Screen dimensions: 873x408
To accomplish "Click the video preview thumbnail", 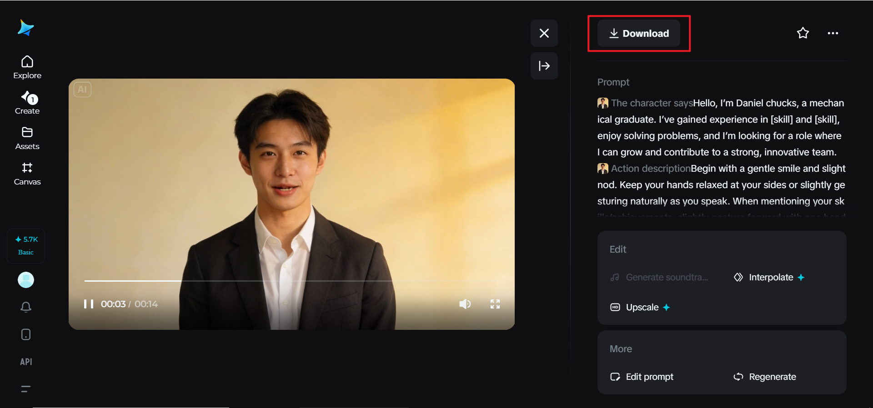I will click(x=291, y=204).
